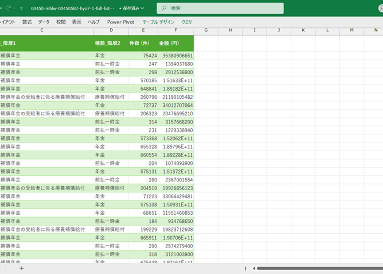
Task: Click the horizontal scrollbar left arrow
Action: tap(254, 268)
